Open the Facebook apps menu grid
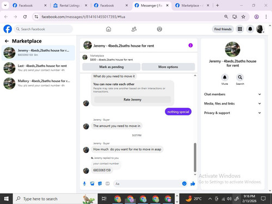This screenshot has height=204, width=272. tap(240, 29)
